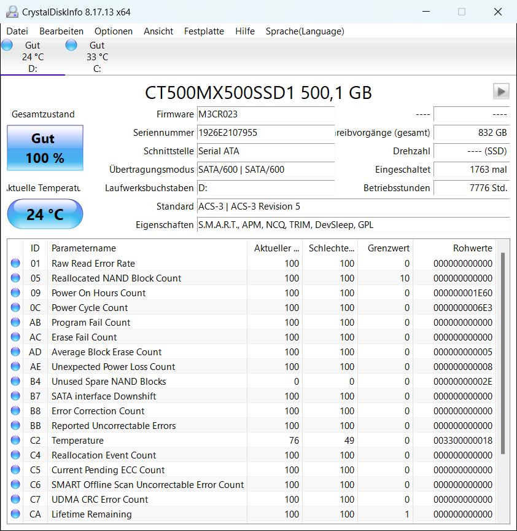Select the D: drive tab
The height and width of the screenshot is (531, 517).
click(33, 57)
